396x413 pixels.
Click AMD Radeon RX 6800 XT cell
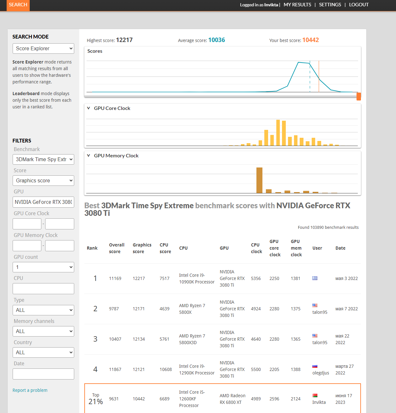(x=232, y=399)
